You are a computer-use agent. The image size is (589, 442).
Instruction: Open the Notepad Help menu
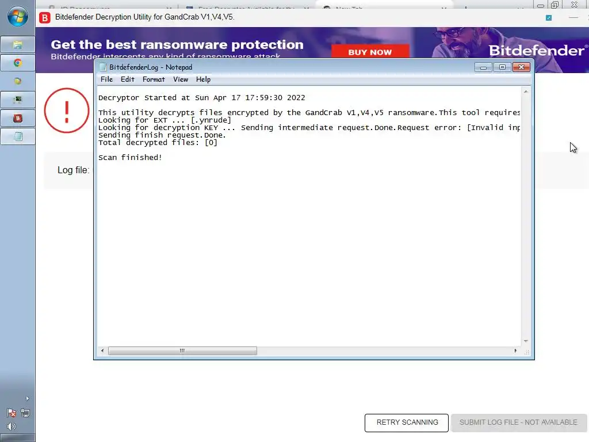click(203, 79)
